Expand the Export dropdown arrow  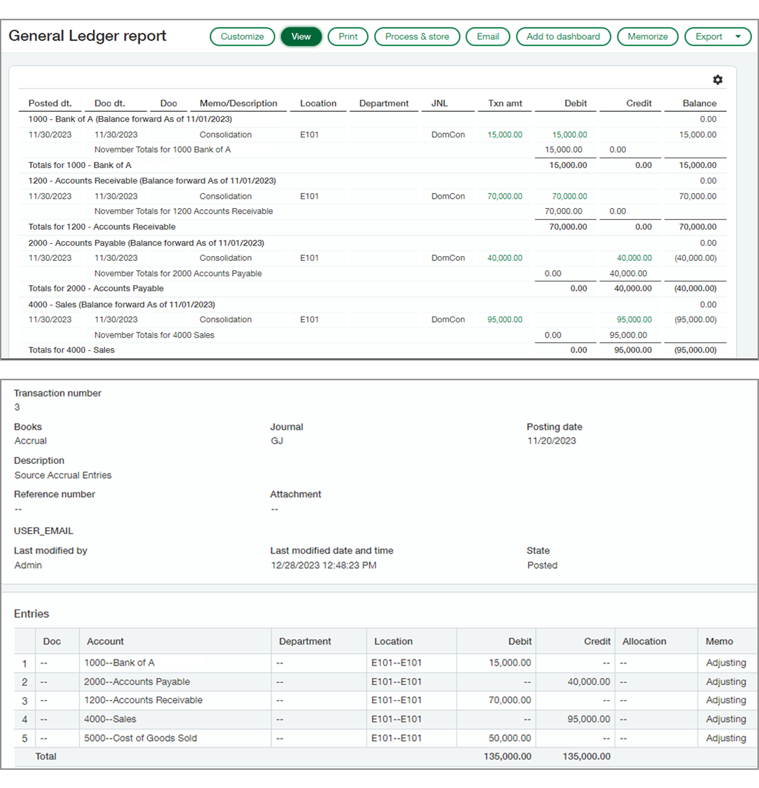click(738, 36)
